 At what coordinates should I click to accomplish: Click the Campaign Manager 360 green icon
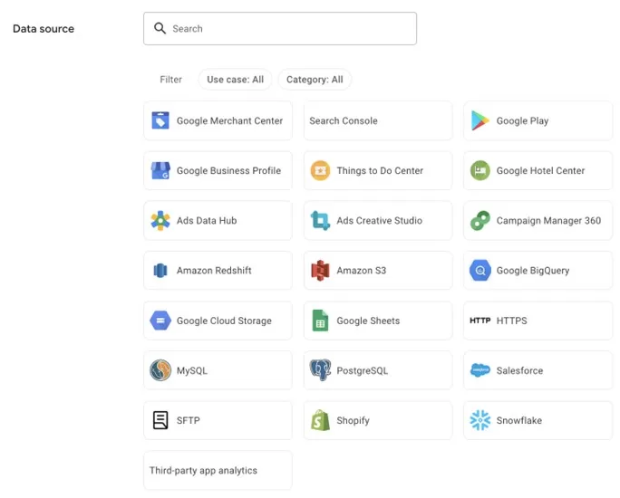[480, 220]
